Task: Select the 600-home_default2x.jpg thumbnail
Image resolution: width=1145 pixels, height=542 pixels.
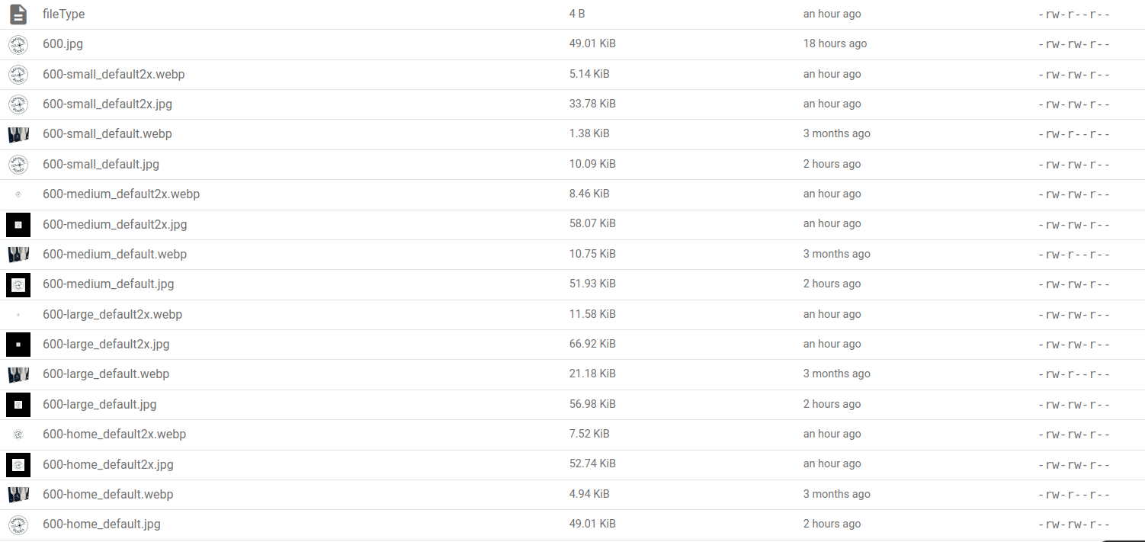Action: coord(18,464)
